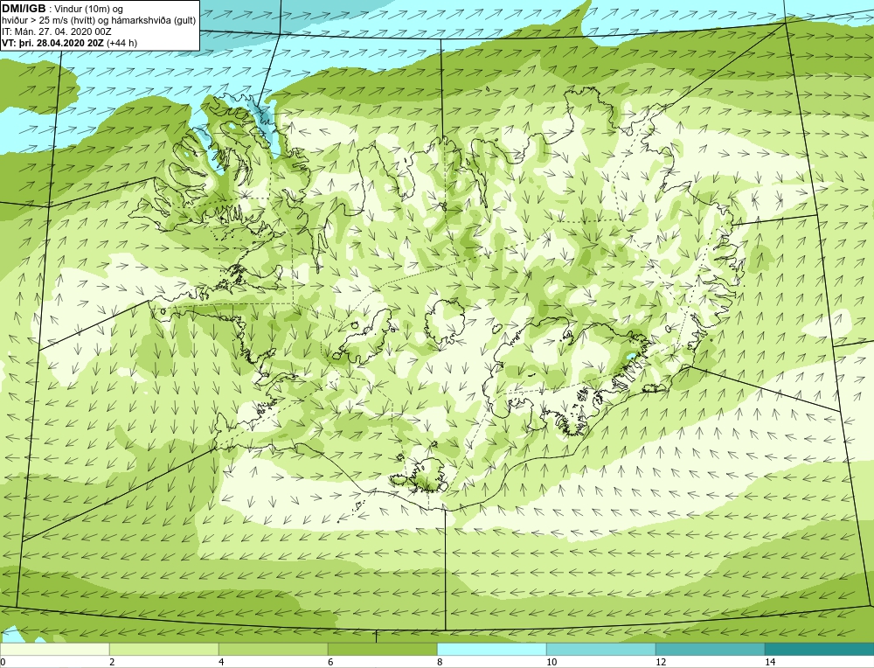Click the 'IT: Mán. 27. 04. 2020 00Z' line
Image resolution: width=874 pixels, height=668 pixels.
(56, 31)
